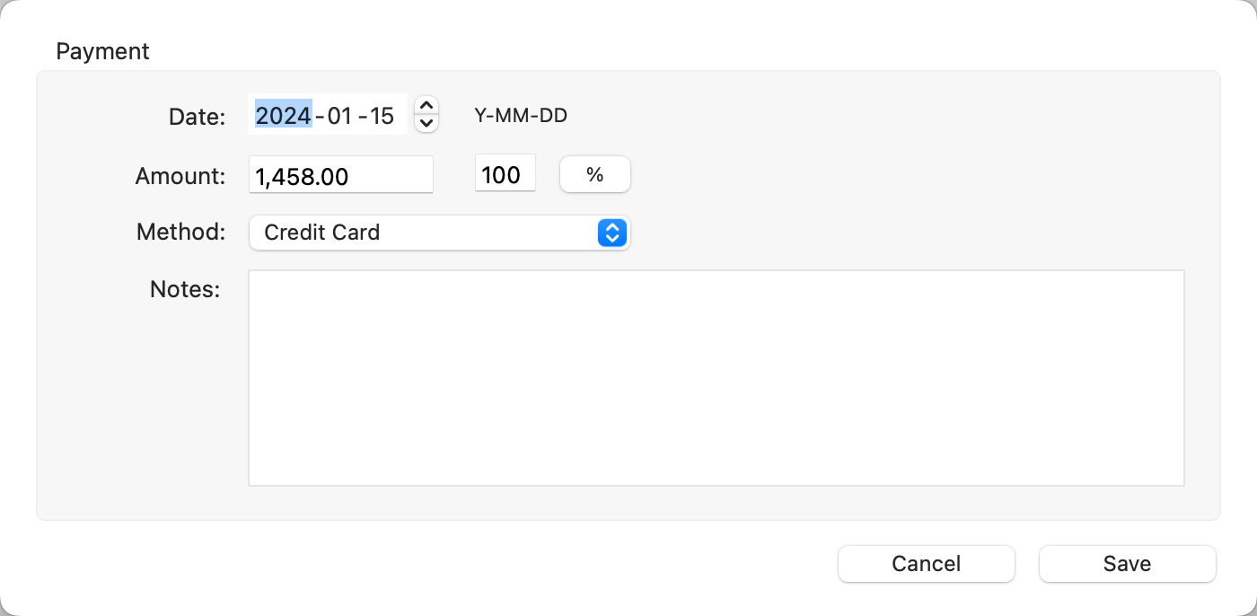This screenshot has height=616, width=1257.
Task: Select the month 01 segment in Date
Action: click(339, 116)
